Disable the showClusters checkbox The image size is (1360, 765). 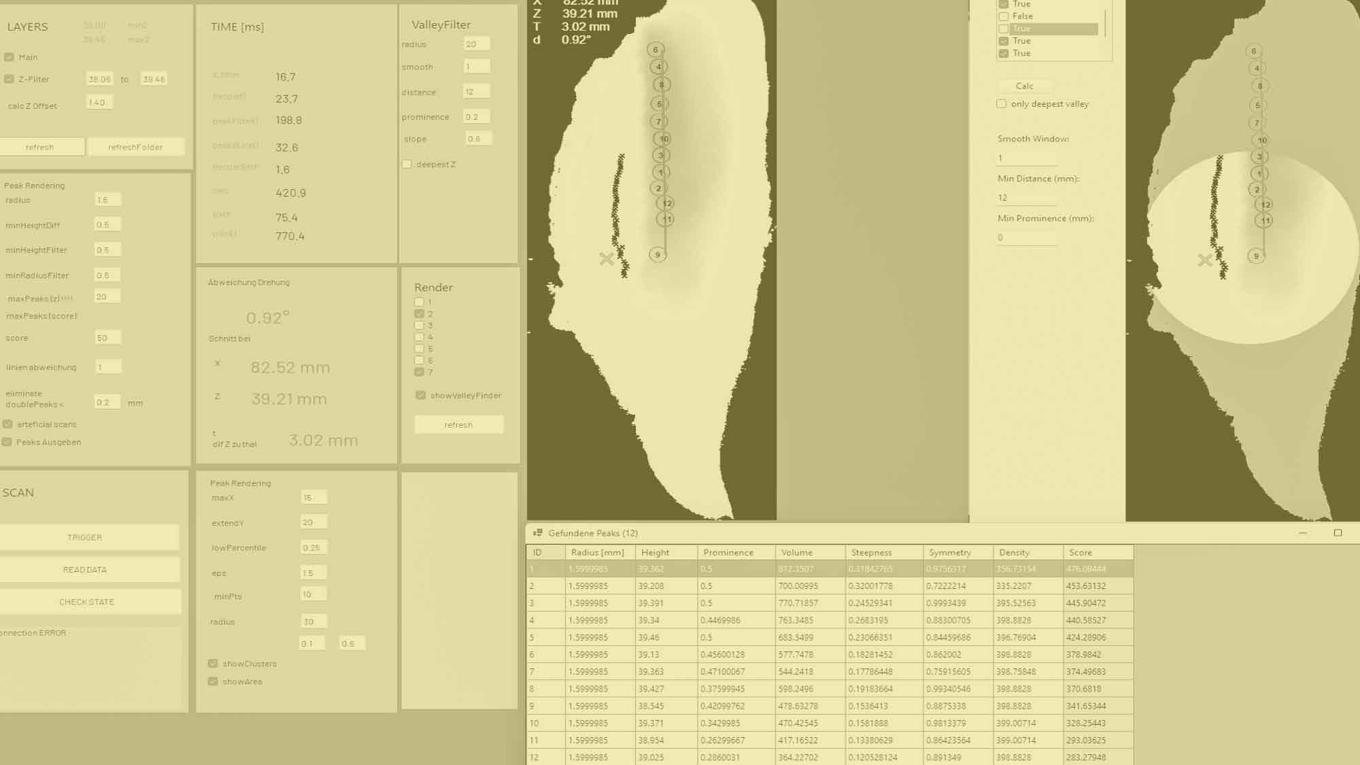click(x=213, y=664)
